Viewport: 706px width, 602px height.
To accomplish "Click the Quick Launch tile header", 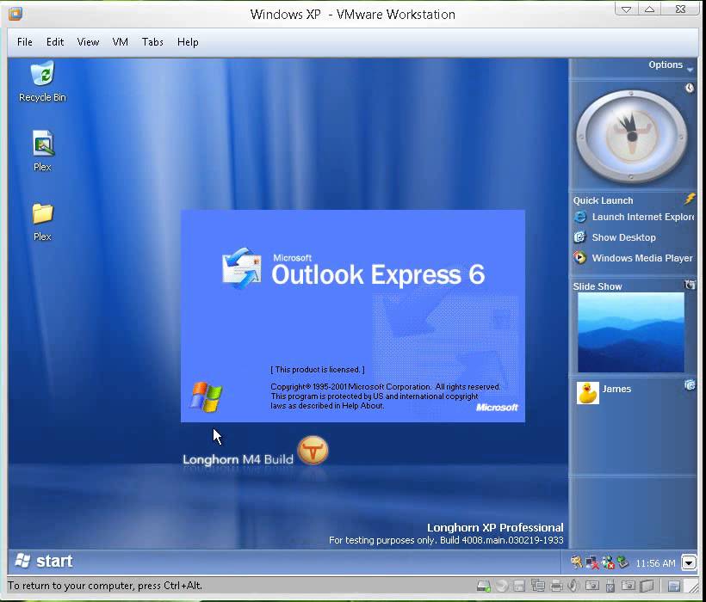I will [x=603, y=200].
